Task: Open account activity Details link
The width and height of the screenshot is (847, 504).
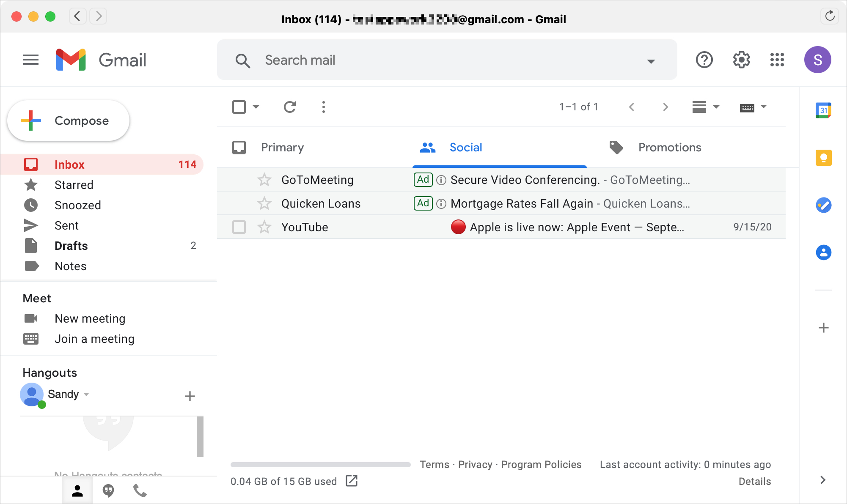Action: tap(755, 482)
